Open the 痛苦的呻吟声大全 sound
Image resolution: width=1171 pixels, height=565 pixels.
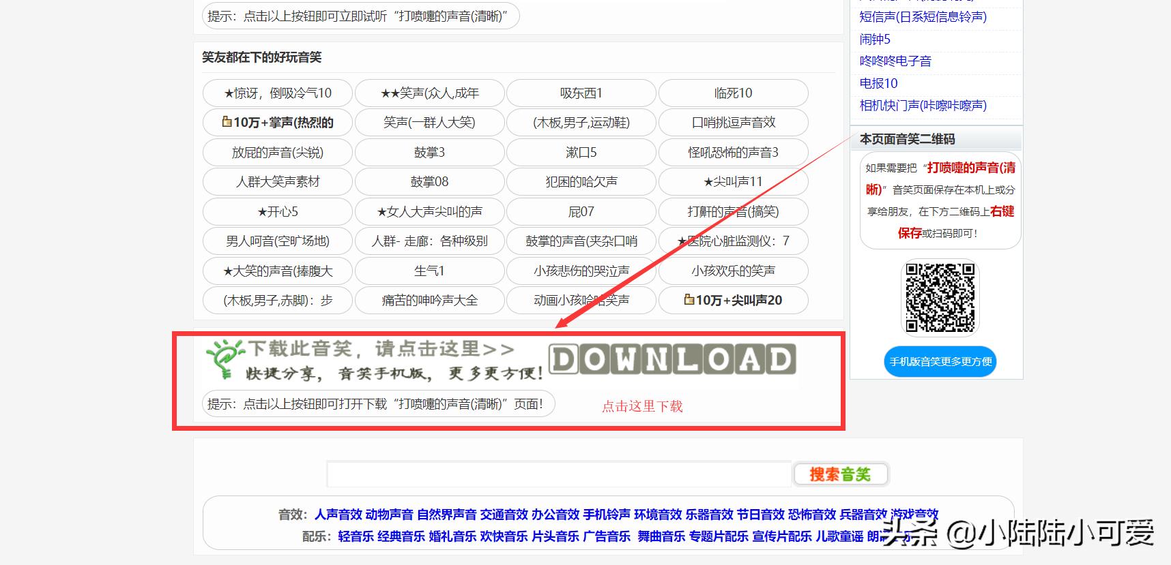point(430,301)
